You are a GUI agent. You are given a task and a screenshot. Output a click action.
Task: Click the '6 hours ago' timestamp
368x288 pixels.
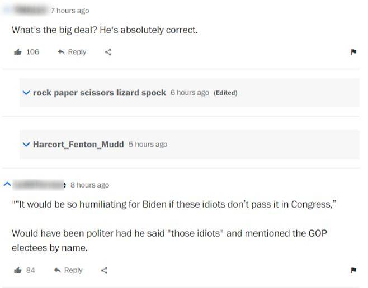click(x=190, y=93)
